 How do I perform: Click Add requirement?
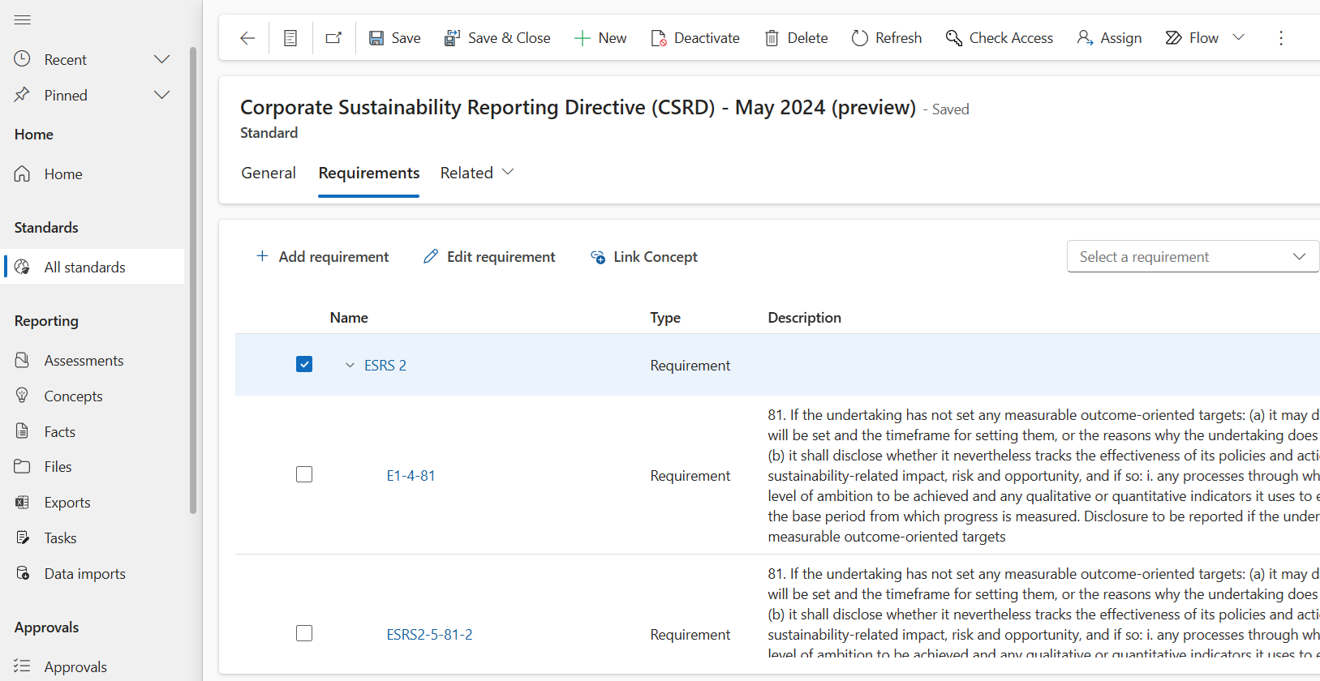point(322,256)
